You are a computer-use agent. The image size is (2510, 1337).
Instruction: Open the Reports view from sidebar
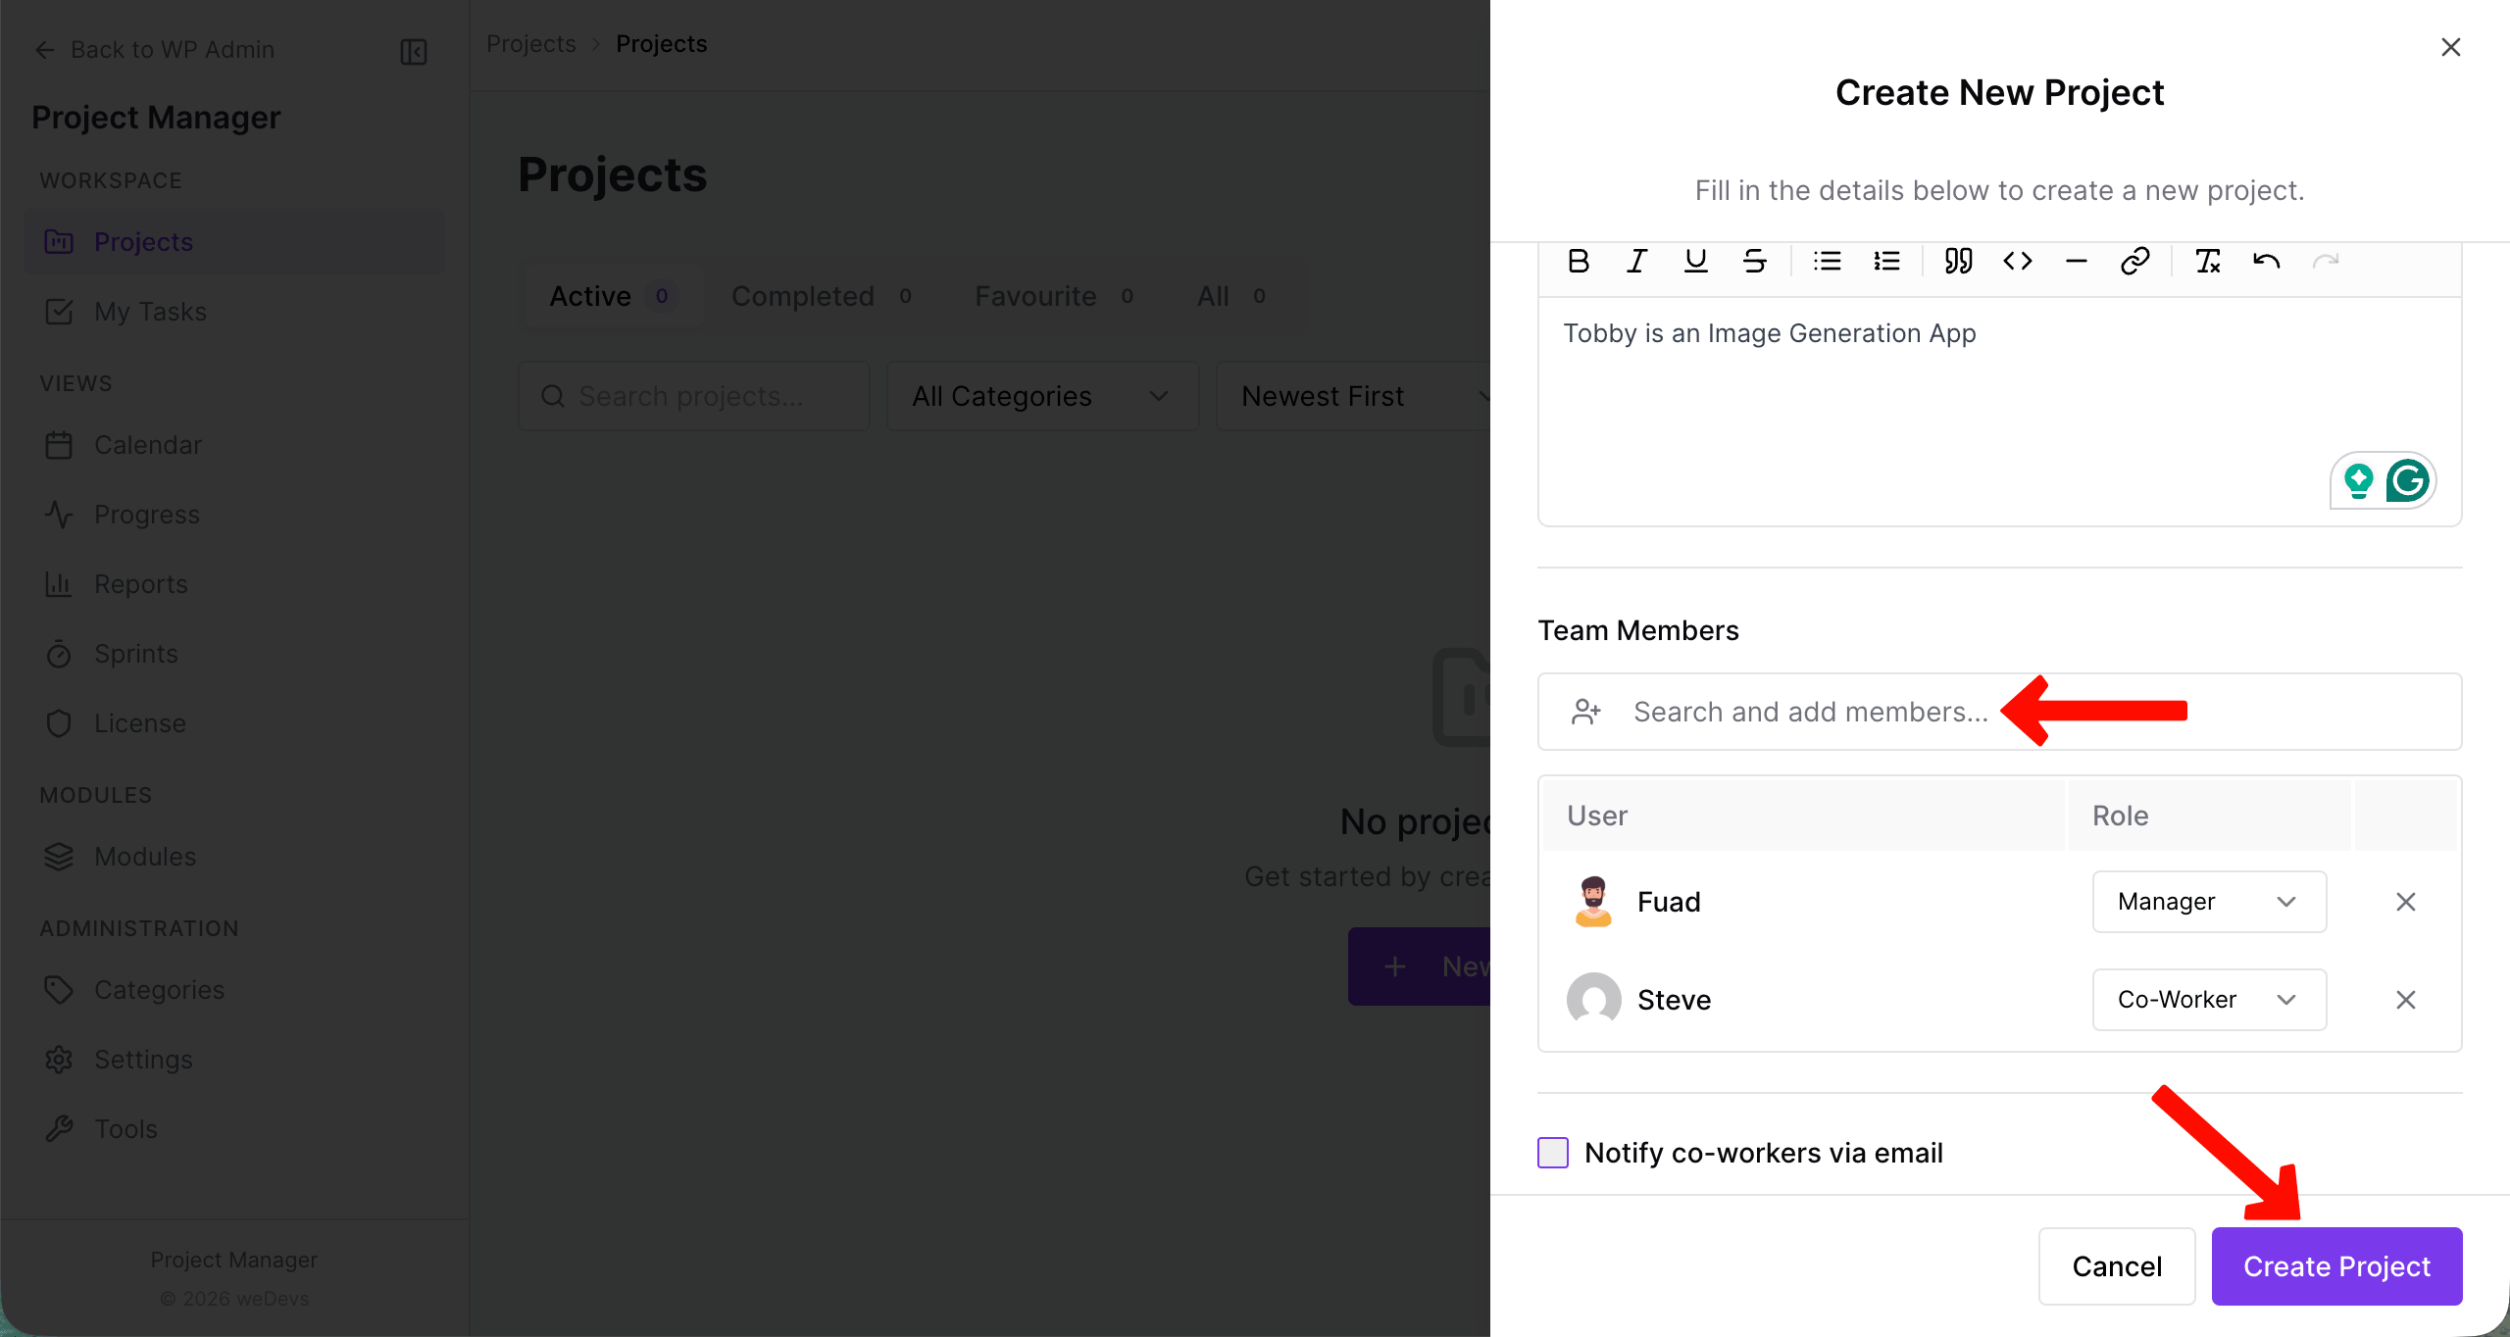click(x=141, y=583)
